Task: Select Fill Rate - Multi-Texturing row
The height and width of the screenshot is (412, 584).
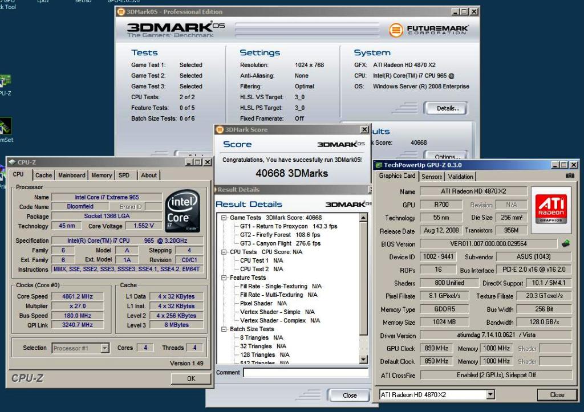Action: click(x=278, y=295)
